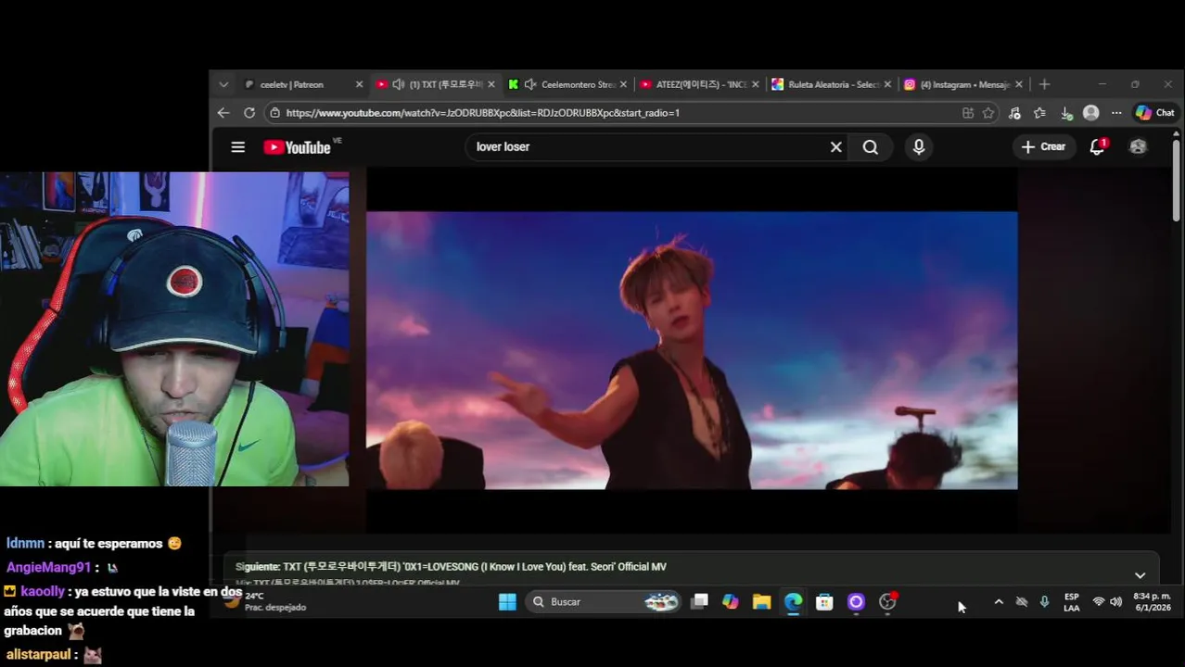
Task: Close the ceeletv Patreon tab
Action: tap(359, 84)
